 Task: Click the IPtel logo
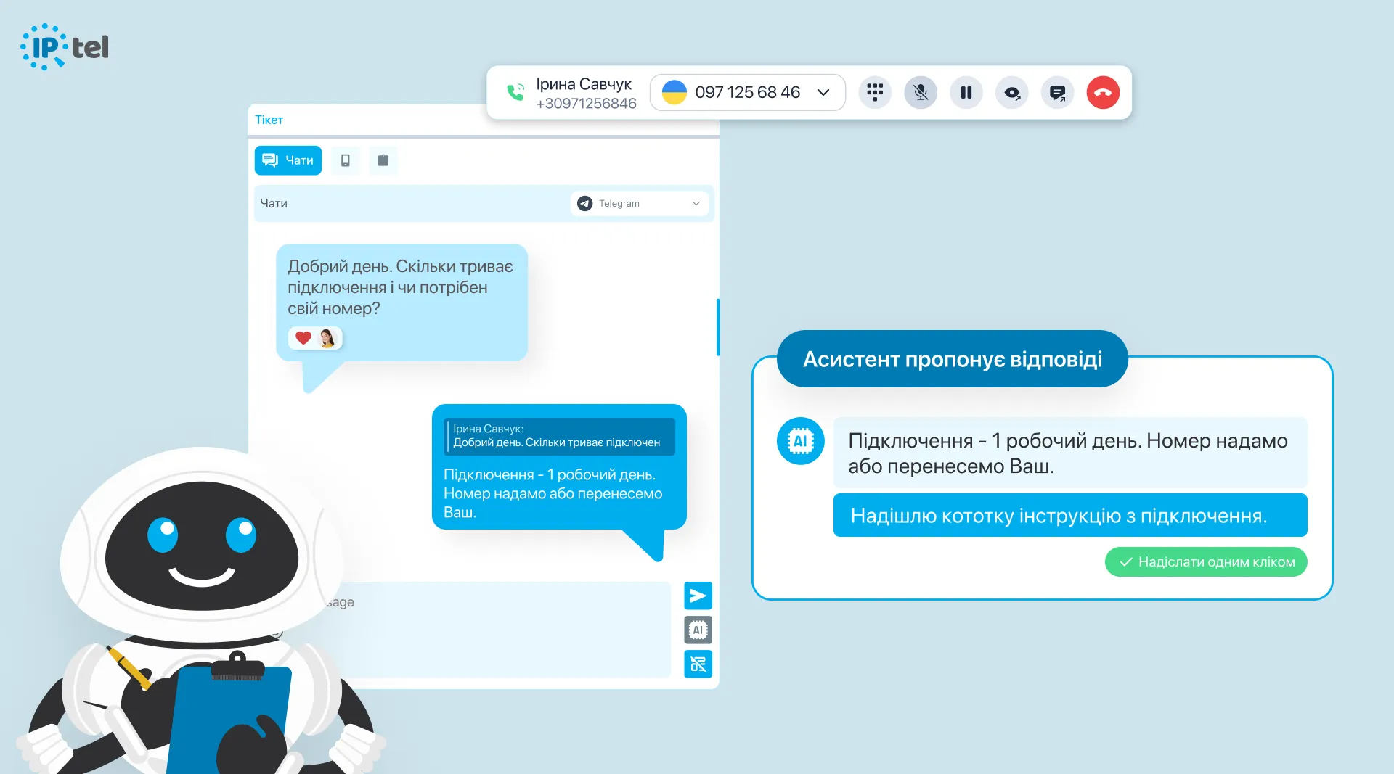(x=65, y=47)
